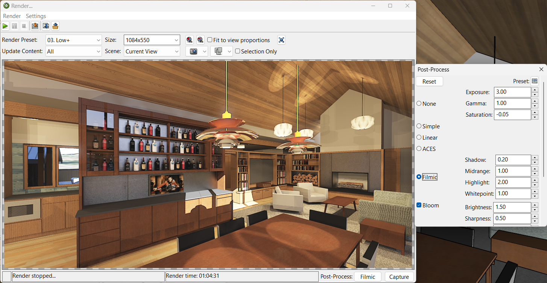Select the ACES tone mapping option

click(x=419, y=149)
